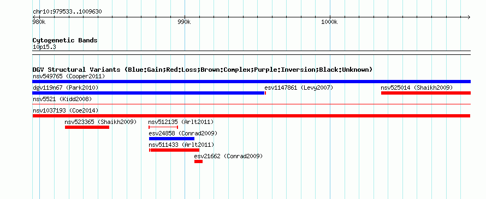The height and width of the screenshot is (199, 486).
Task: Click the 10p15.3 band label
Action: [x=44, y=47]
